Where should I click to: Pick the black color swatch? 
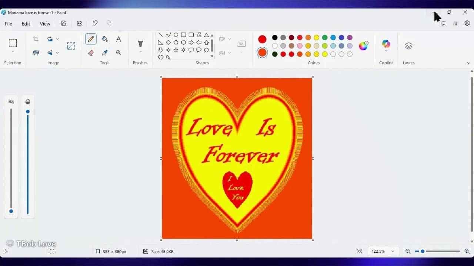pos(275,38)
